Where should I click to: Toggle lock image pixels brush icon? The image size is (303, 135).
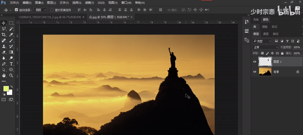coord(267,53)
